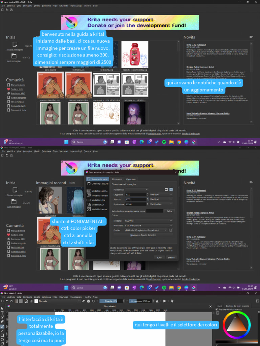Open the Predefinito dropdown
Screen dimensions: 260x346
tap(136, 190)
